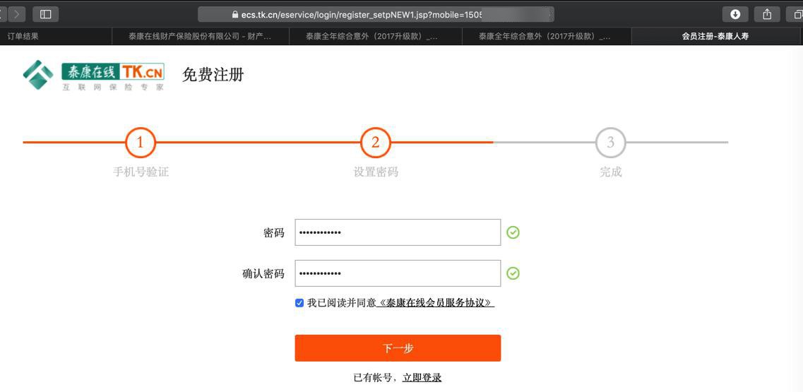Uncheck the 我已阅读并同意 agreement checkbox
The image size is (803, 392).
[299, 303]
